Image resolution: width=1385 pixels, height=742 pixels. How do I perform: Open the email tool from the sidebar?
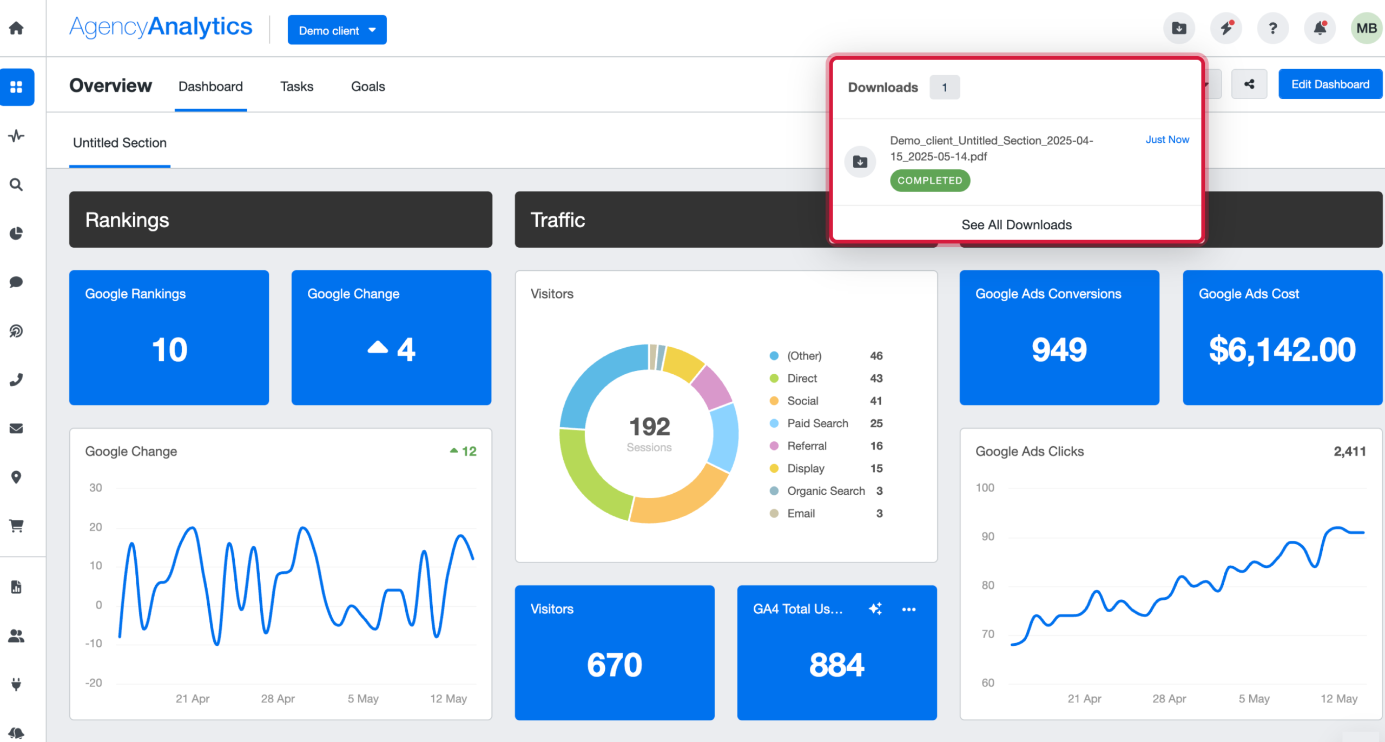pyautogui.click(x=17, y=428)
